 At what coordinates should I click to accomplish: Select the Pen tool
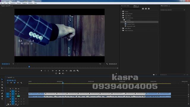point(2,93)
